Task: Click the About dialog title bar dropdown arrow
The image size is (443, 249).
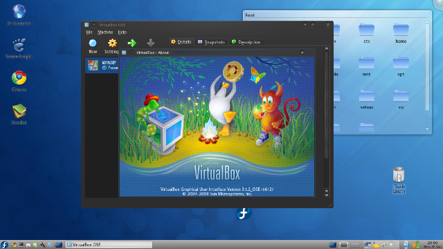Action: pos(302,53)
